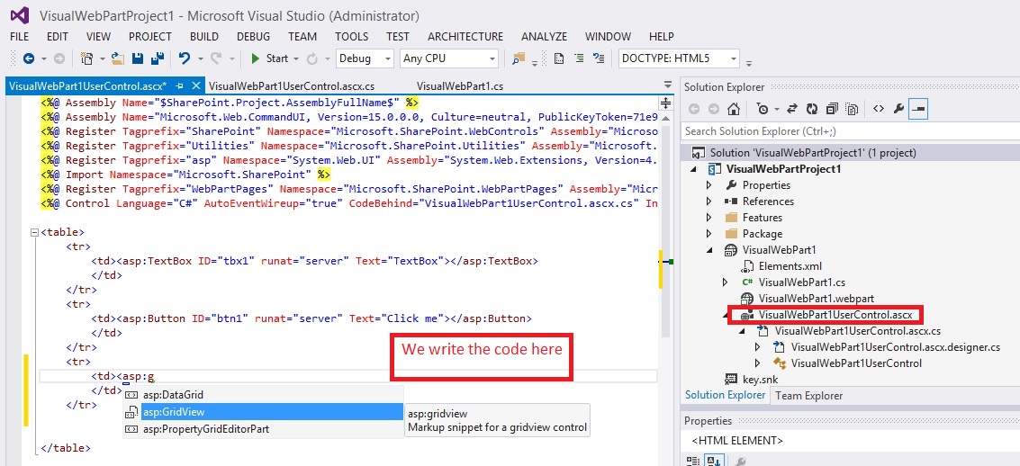Viewport: 1020px width, 466px height.
Task: Expand the Properties node in Solution Explorer
Action: (709, 185)
